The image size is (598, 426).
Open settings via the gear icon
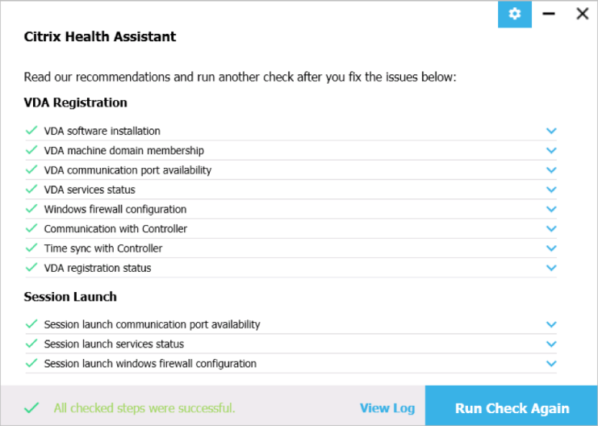click(515, 14)
